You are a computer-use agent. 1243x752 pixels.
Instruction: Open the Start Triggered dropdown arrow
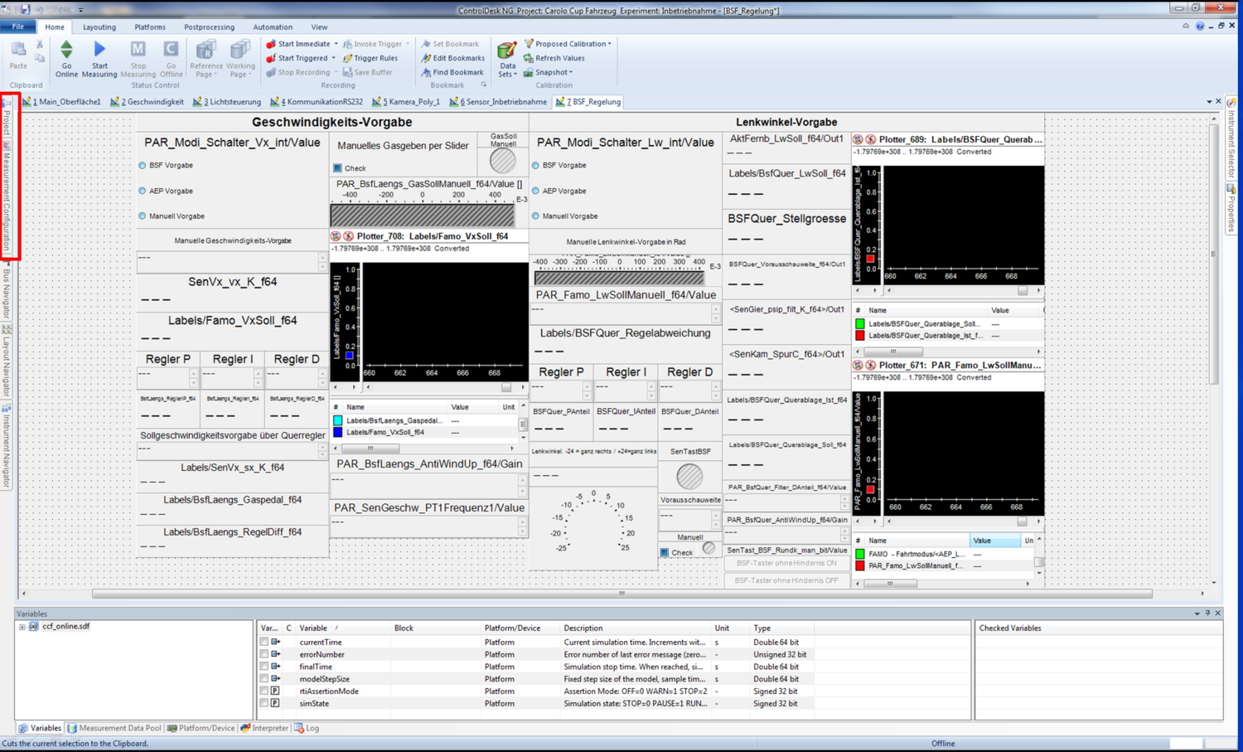332,58
